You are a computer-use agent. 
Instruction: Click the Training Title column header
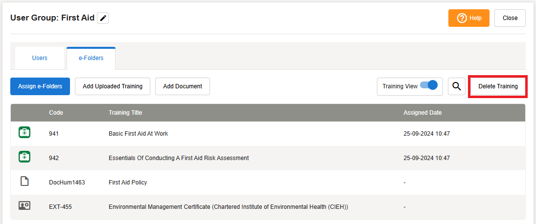125,113
